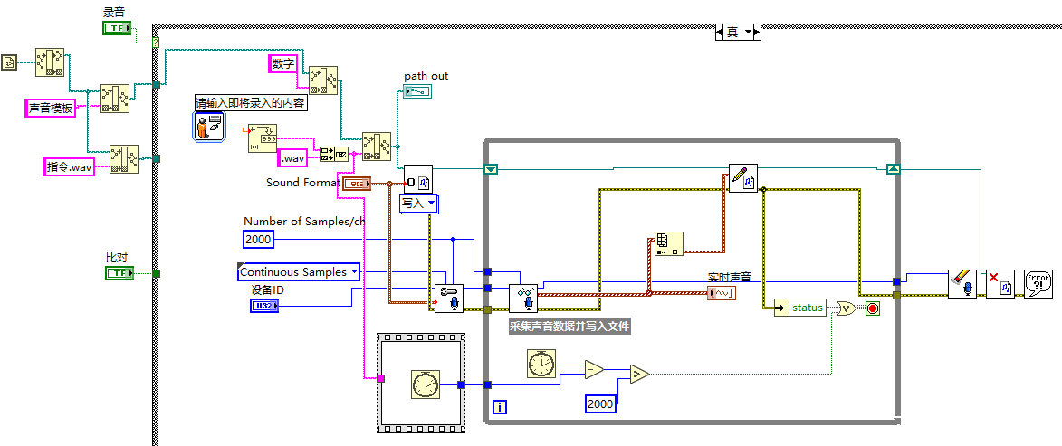Viewport: 1062px width, 446px height.
Task: Click the Sound Input Configure VI
Action: tap(449, 299)
